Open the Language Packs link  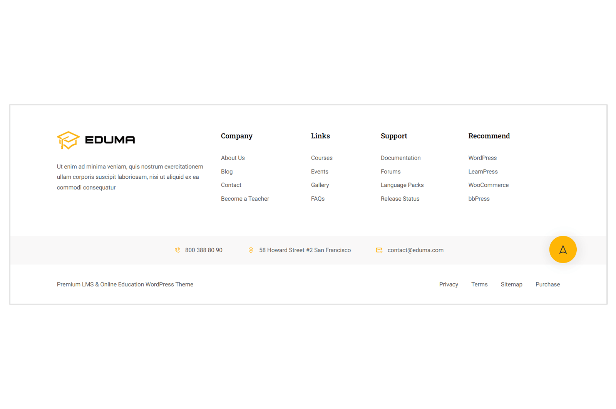coord(402,185)
